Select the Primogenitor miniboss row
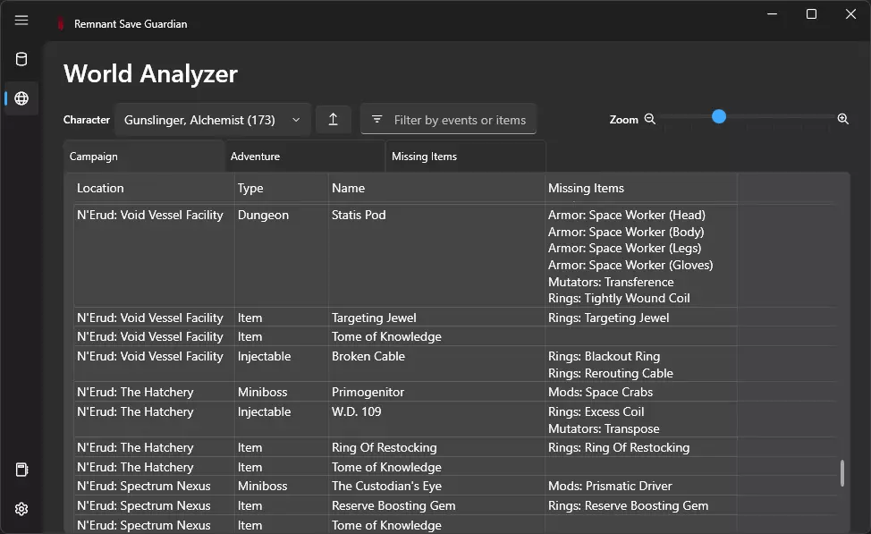871x534 pixels. (x=368, y=392)
